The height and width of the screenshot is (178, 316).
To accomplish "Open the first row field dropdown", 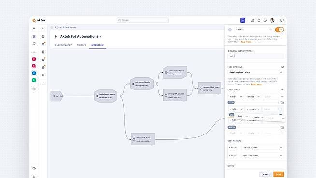I will click(236, 97).
